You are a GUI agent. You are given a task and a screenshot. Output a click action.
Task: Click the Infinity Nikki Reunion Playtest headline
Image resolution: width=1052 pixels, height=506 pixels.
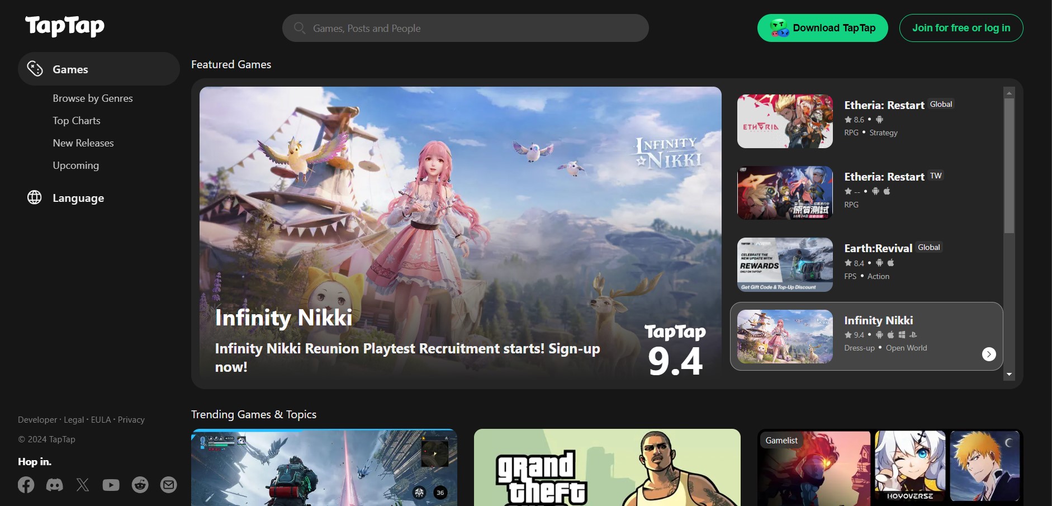pos(407,357)
